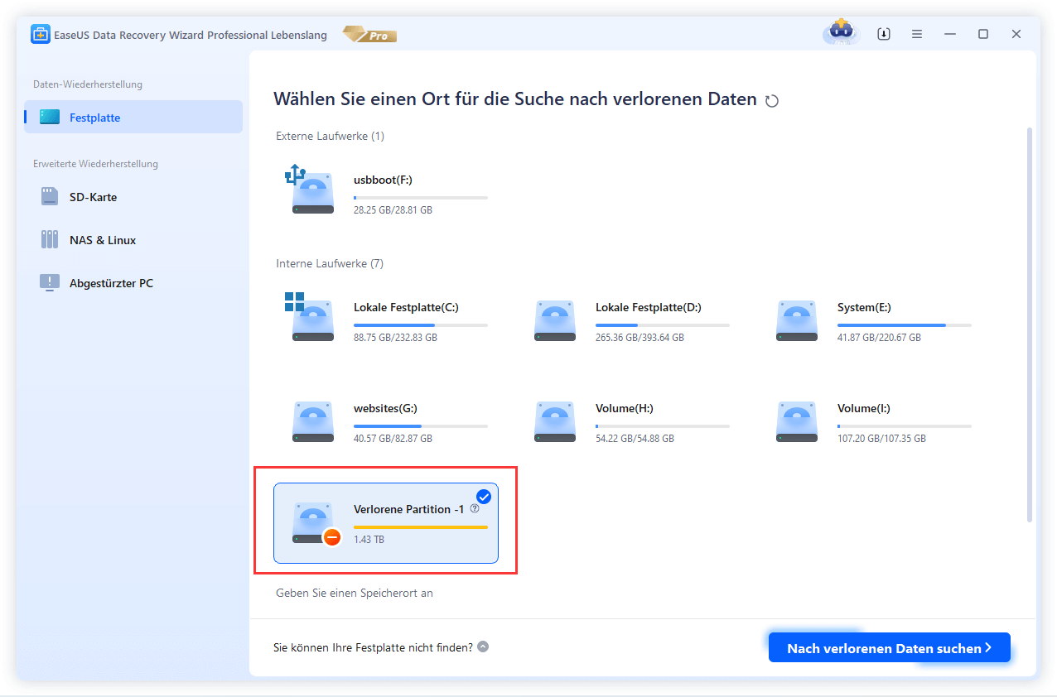Viewport: 1057px width, 697px height.
Task: Open the support avatar icon
Action: pos(841,34)
